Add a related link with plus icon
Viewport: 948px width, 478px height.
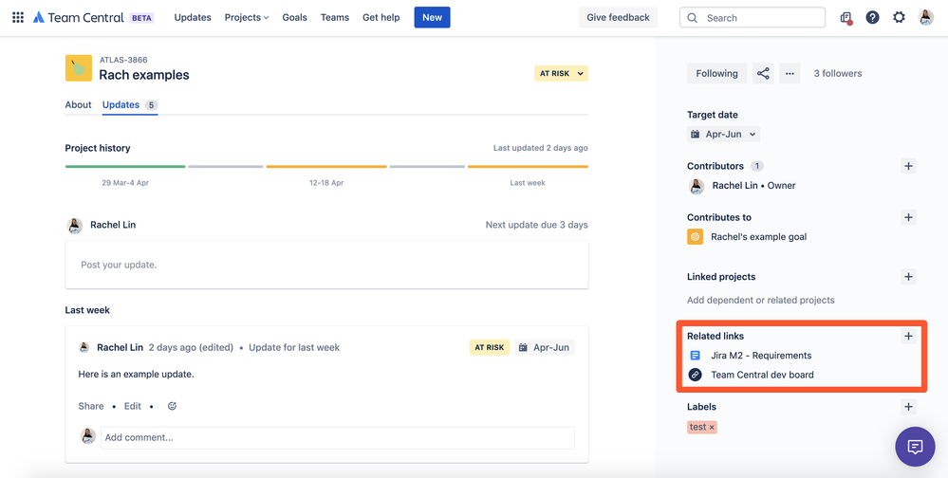[908, 336]
